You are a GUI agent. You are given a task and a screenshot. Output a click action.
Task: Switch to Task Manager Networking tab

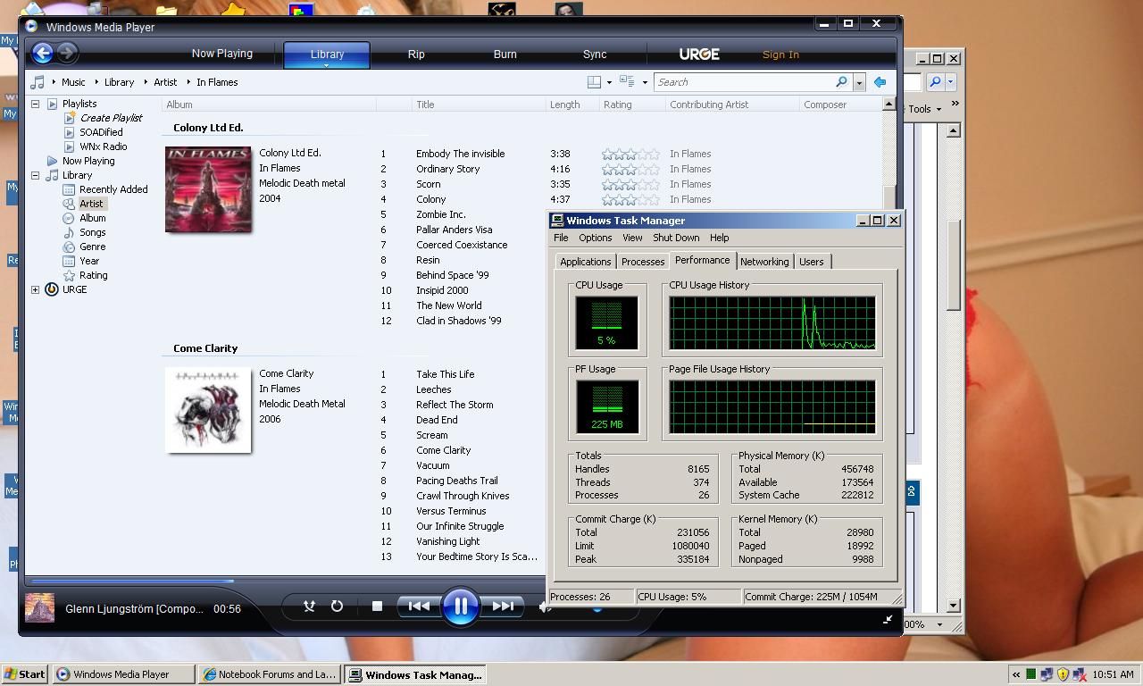(764, 262)
